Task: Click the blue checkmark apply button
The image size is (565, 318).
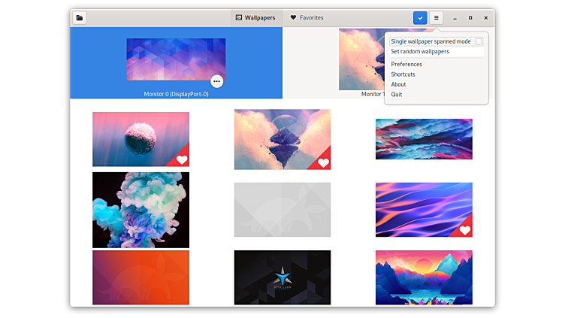Action: pos(420,17)
